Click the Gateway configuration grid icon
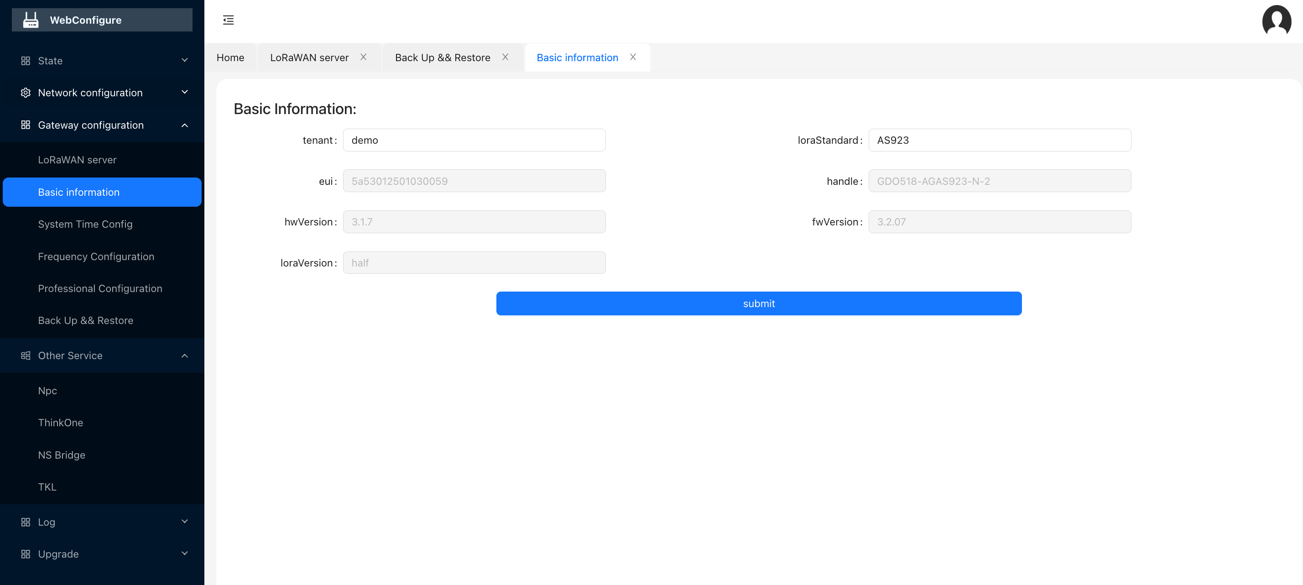 click(x=25, y=125)
